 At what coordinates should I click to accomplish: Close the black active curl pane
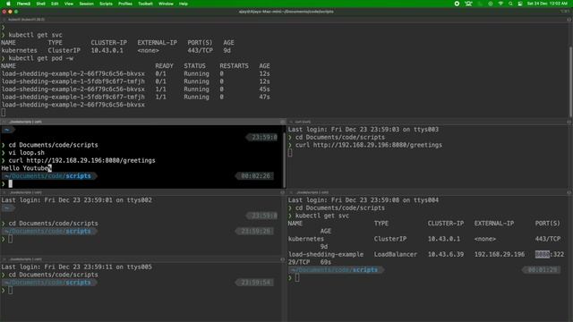click(4, 122)
